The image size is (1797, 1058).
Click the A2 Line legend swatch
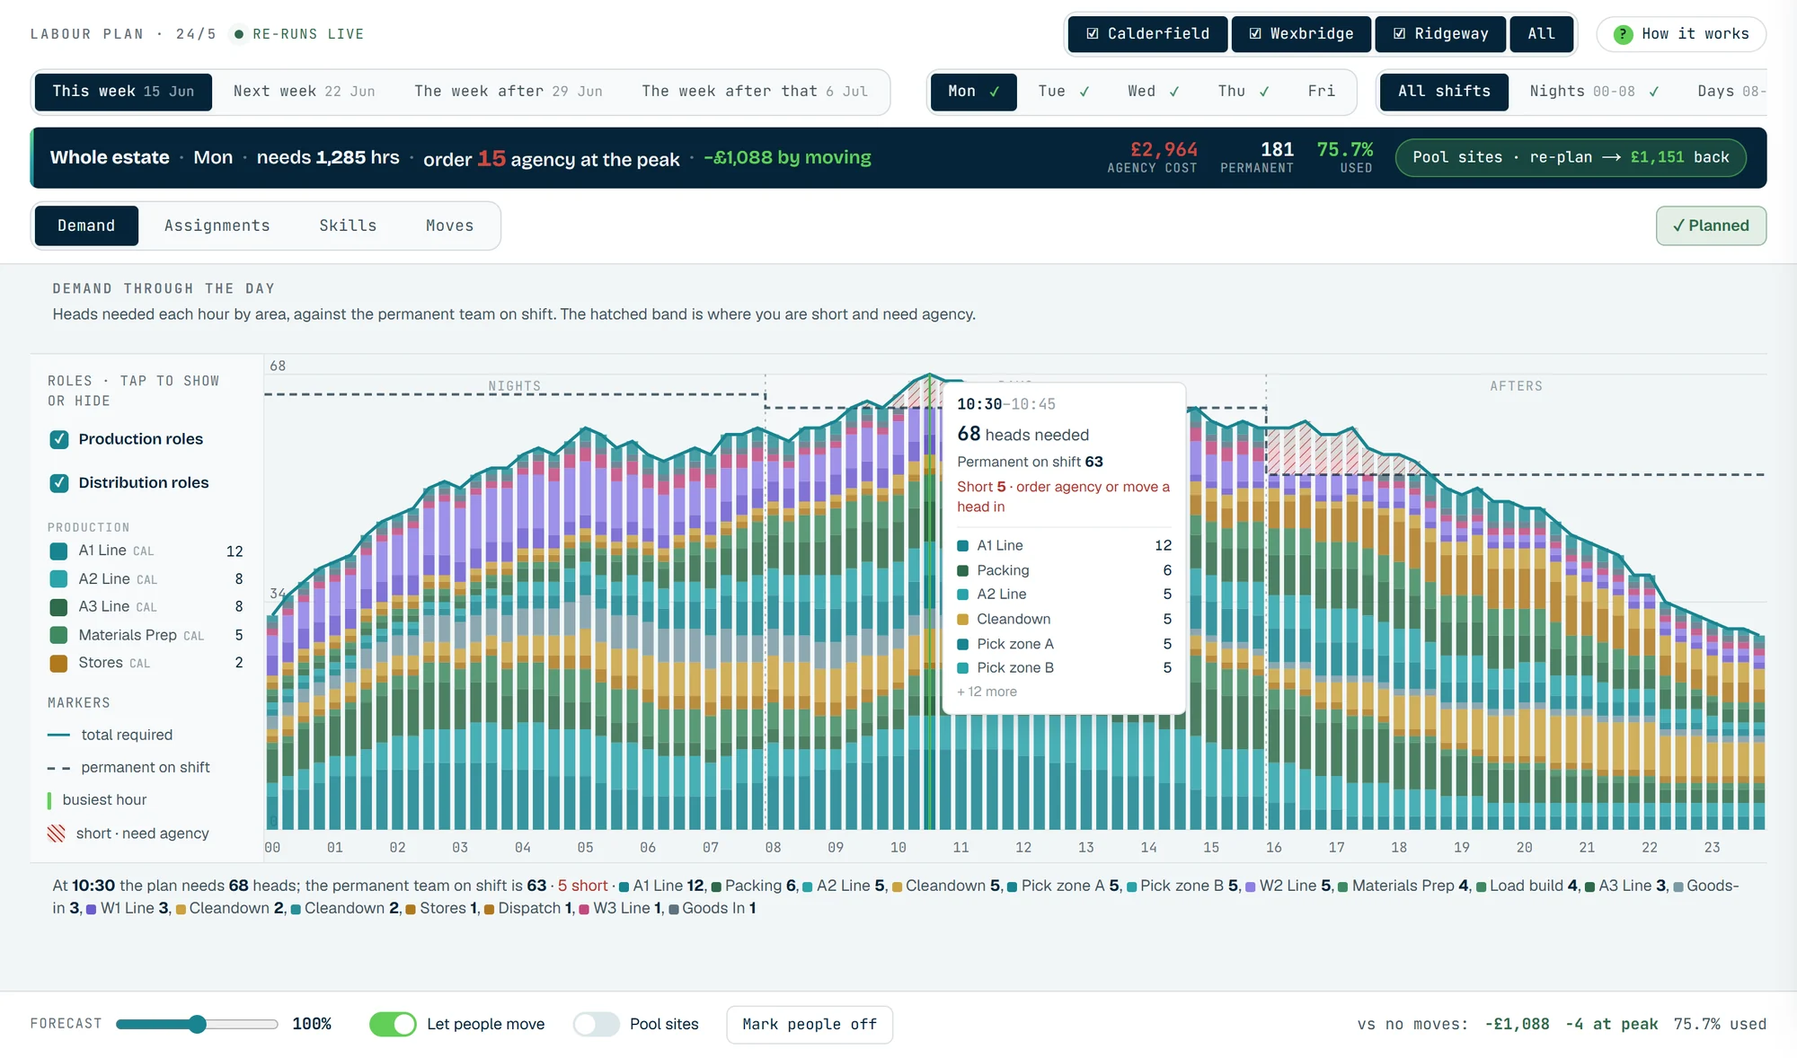[x=58, y=578]
